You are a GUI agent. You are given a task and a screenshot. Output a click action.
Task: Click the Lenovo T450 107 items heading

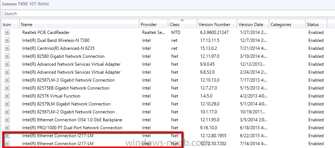click(26, 4)
